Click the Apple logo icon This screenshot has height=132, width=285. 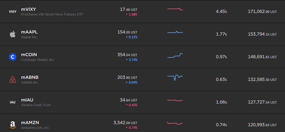[x=12, y=34]
